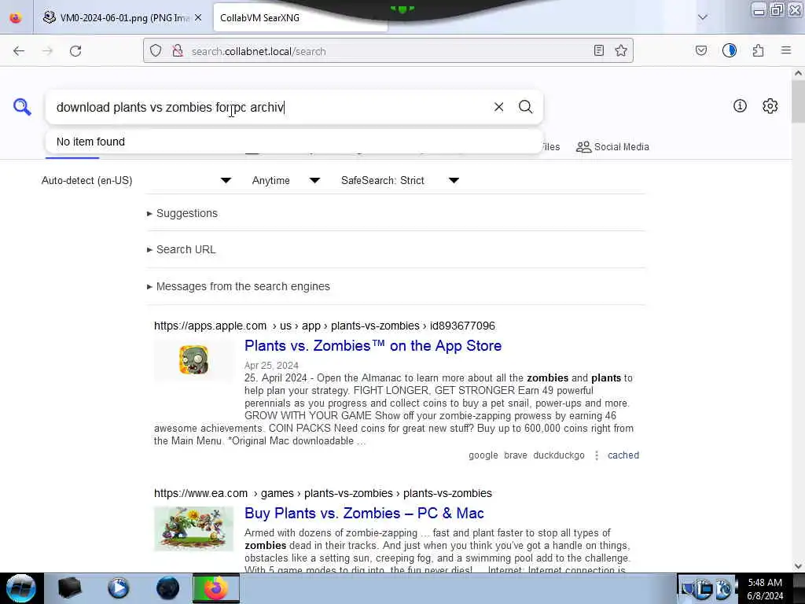Open the Pocket save icon
Screen dimensions: 805x604
pyautogui.click(x=700, y=50)
